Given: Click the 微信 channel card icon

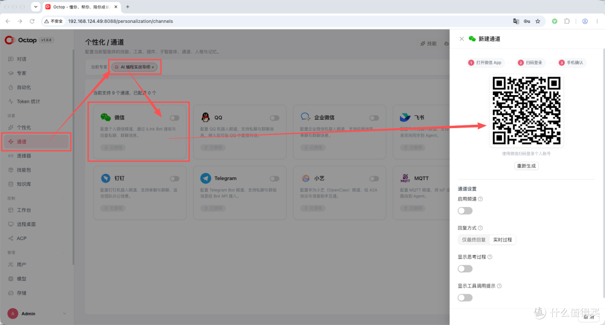Looking at the screenshot, I should point(105,117).
